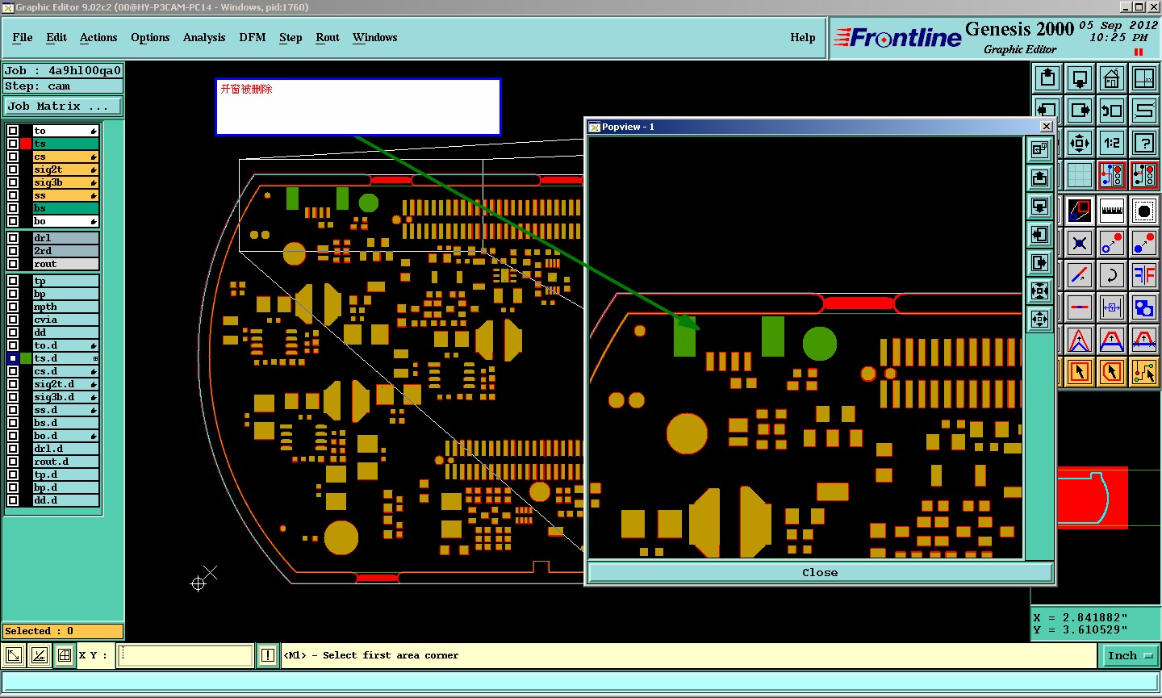This screenshot has height=698, width=1162.
Task: Open the Inch units dropdown
Action: [1130, 656]
